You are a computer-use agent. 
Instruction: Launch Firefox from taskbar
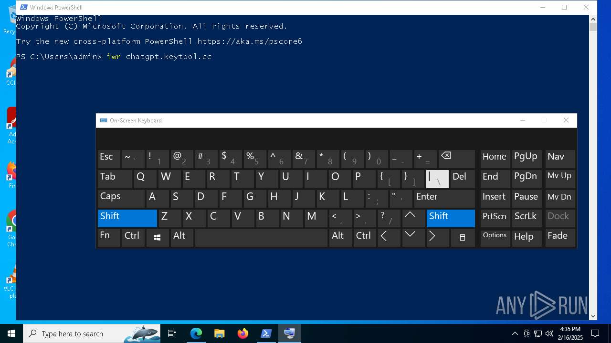pyautogui.click(x=243, y=333)
